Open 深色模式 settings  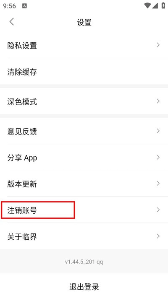(84, 101)
